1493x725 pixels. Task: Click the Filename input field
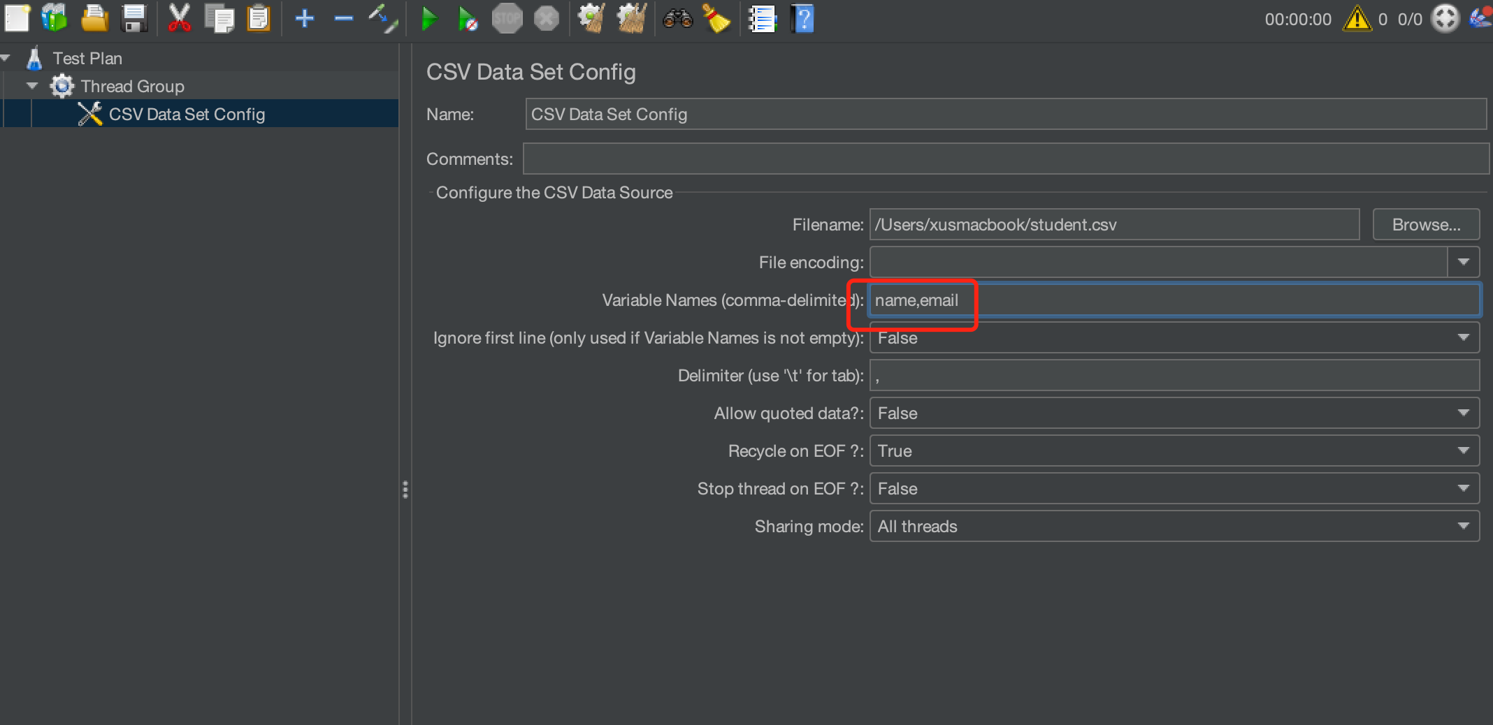pyautogui.click(x=1114, y=225)
